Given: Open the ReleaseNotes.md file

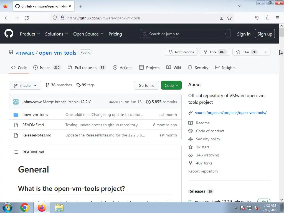Looking at the screenshot, I should (x=37, y=135).
